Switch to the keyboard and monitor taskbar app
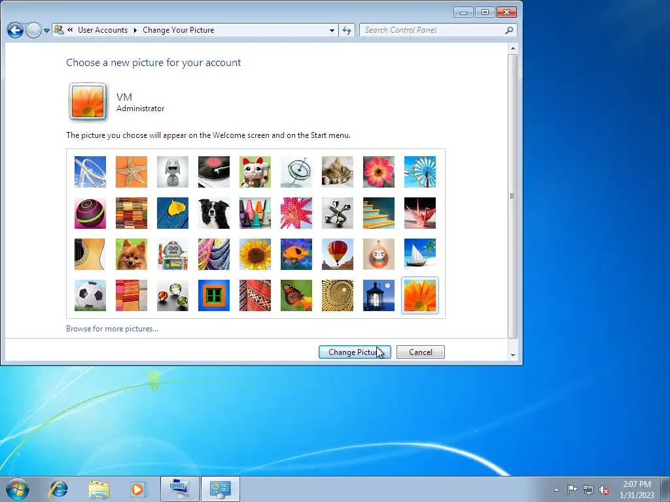Viewport: 670px width, 502px height. 179,489
